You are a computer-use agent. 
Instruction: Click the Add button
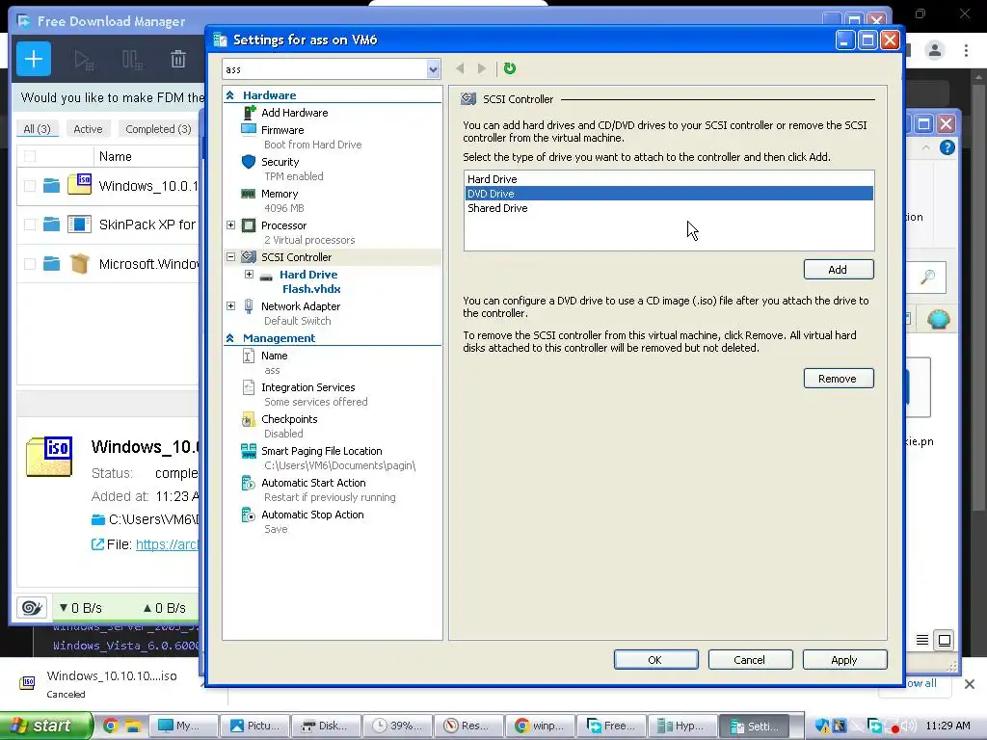pos(839,270)
